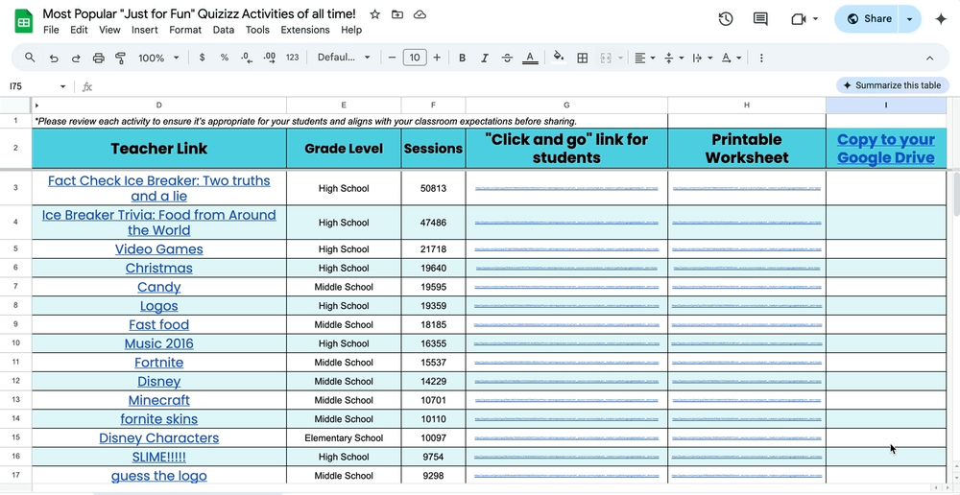Open Copy to your Google Drive link
The image size is (960, 495).
point(886,149)
